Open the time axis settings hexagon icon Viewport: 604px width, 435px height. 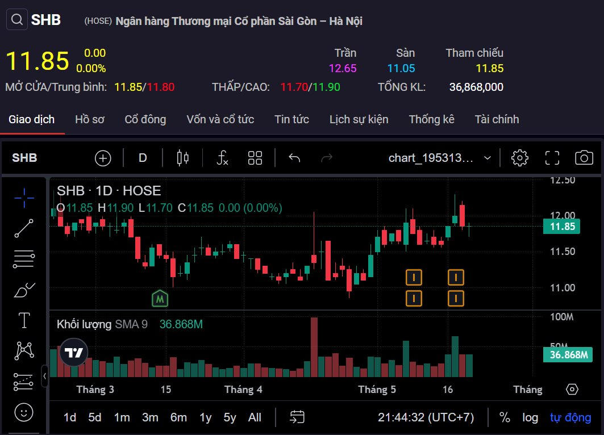(572, 390)
